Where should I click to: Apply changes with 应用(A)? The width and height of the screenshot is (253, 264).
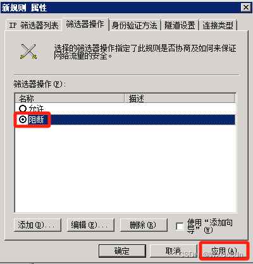pyautogui.click(x=224, y=251)
